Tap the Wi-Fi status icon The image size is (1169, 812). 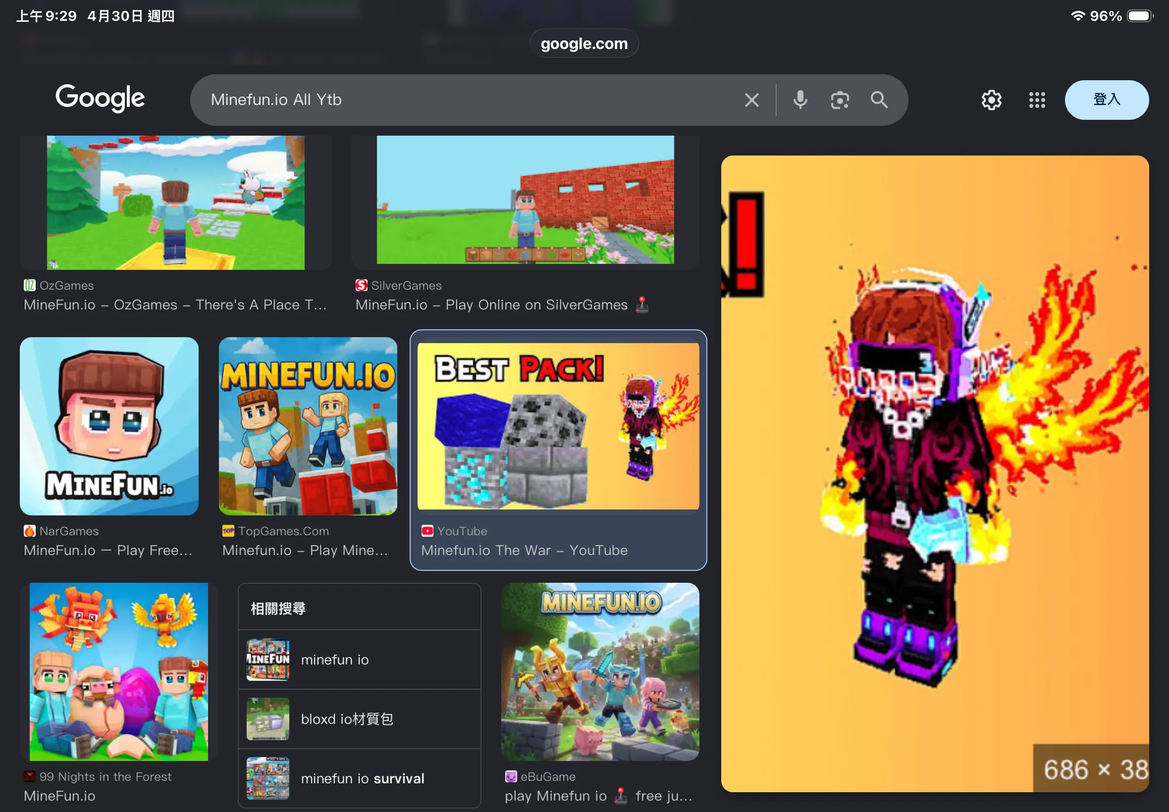pyautogui.click(x=1077, y=16)
